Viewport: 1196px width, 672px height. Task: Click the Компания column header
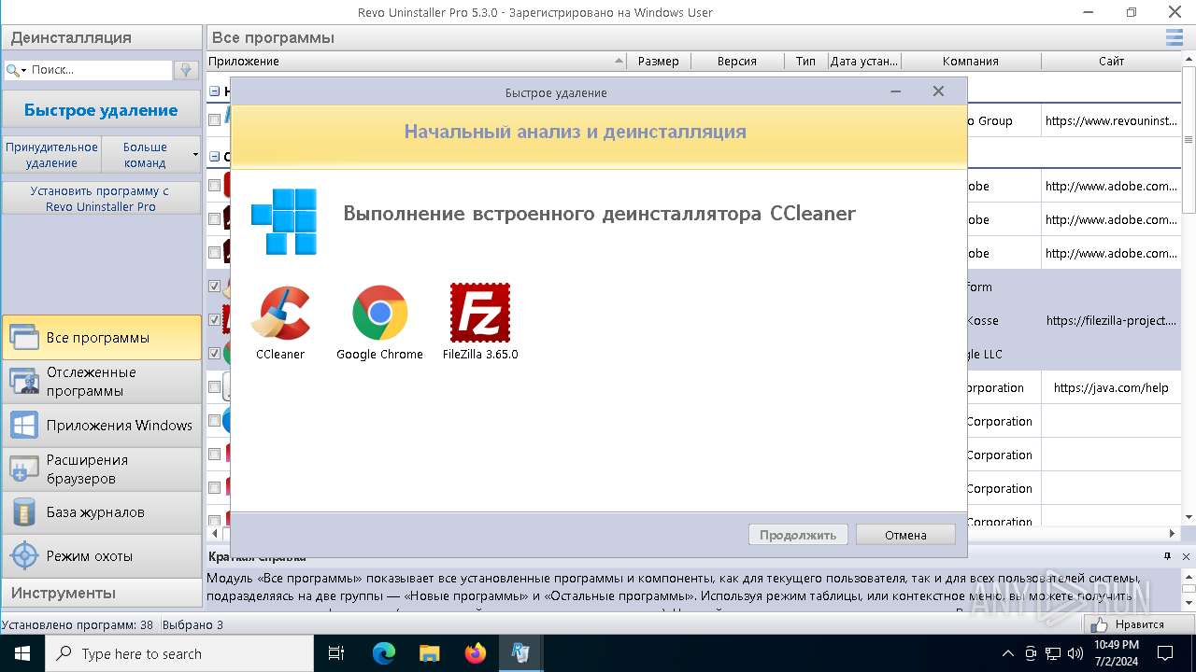click(x=971, y=61)
